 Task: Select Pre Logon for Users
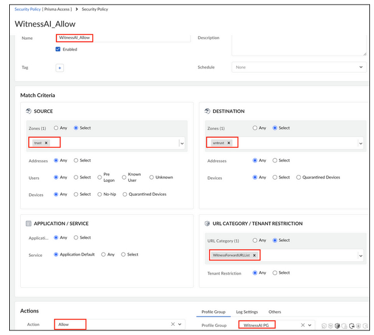point(100,177)
